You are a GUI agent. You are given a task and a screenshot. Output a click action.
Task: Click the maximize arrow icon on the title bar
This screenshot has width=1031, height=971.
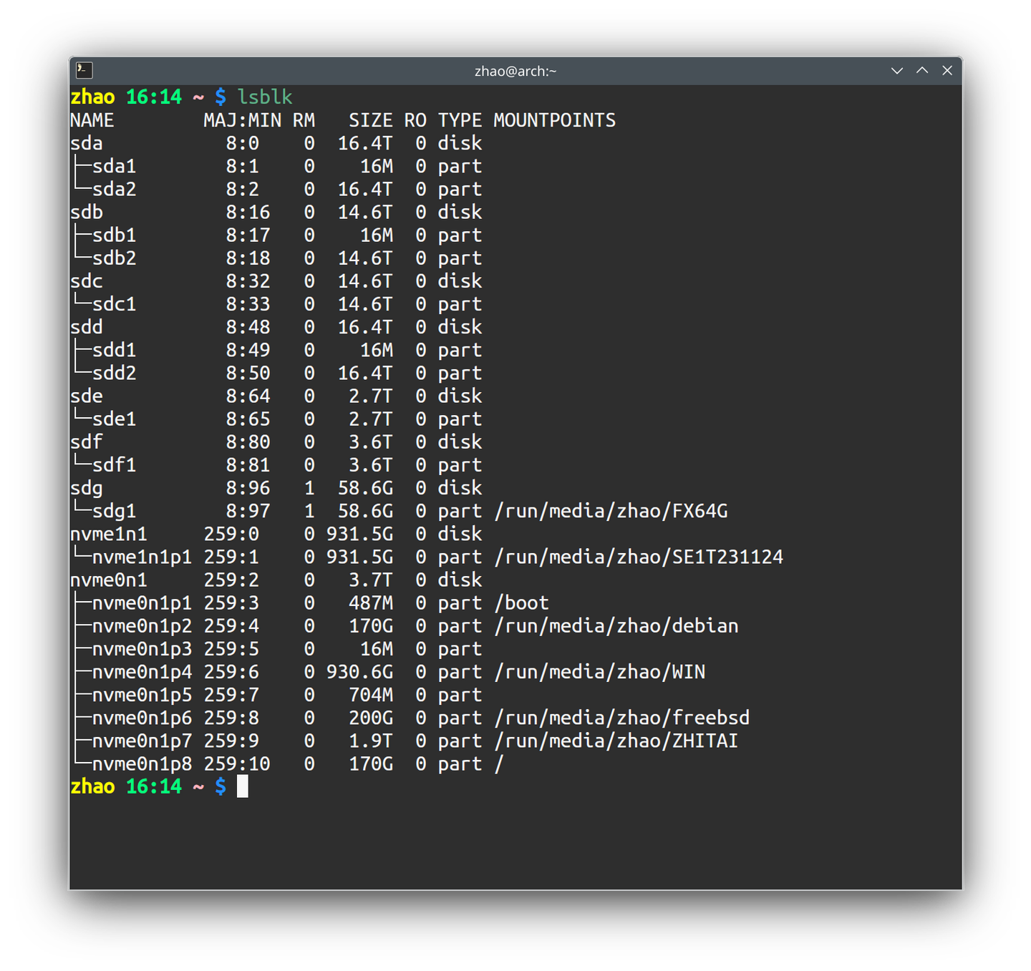[922, 71]
